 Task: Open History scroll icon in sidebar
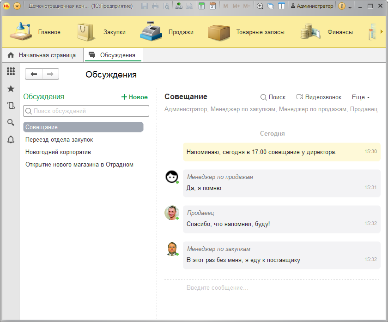click(11, 105)
